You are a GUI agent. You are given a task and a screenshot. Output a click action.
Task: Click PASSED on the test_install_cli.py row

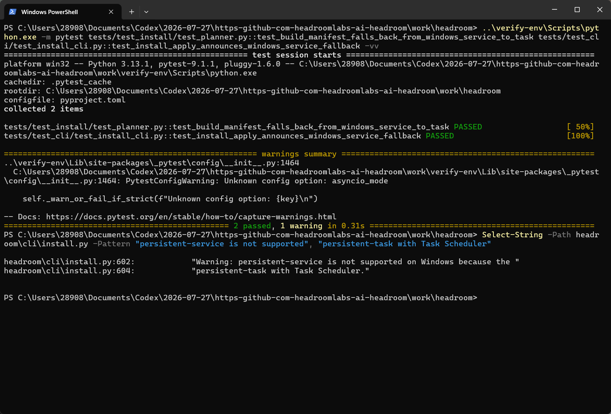pos(439,136)
